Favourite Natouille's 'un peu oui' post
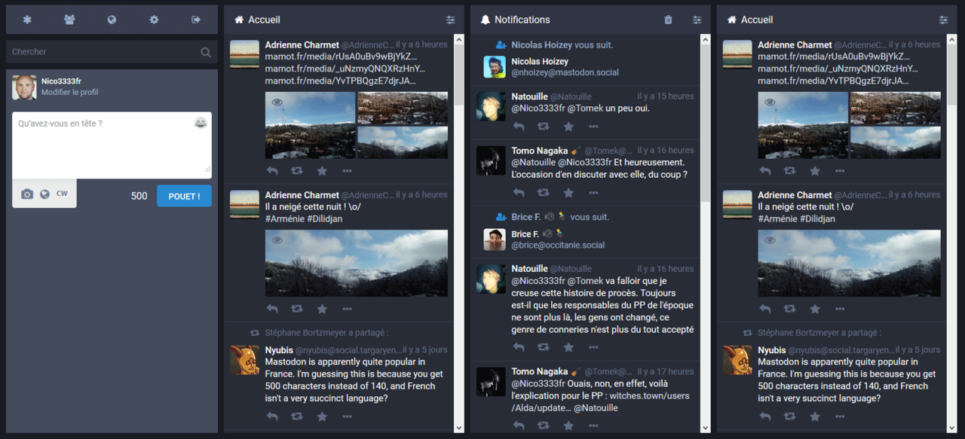965x439 pixels. click(x=568, y=127)
